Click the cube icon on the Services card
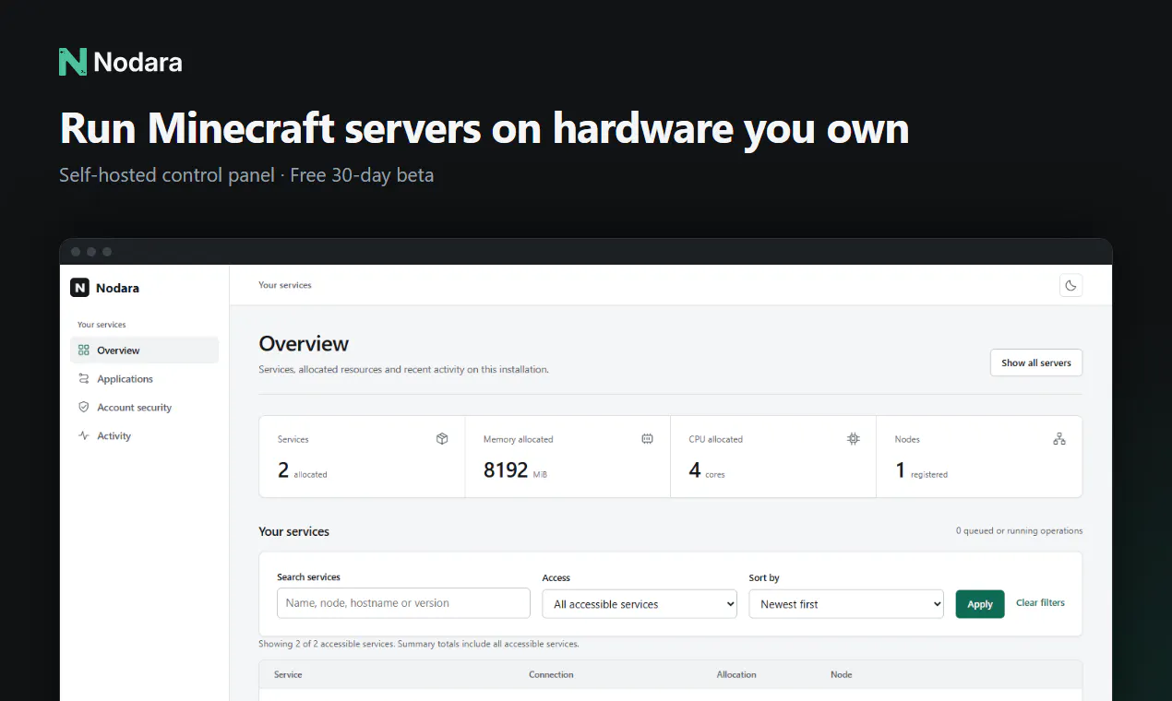This screenshot has height=701, width=1172. pyautogui.click(x=442, y=439)
